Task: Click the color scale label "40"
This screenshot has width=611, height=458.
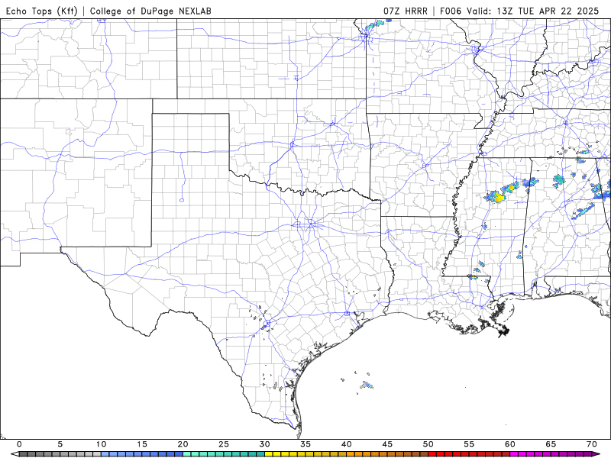Action: click(347, 444)
